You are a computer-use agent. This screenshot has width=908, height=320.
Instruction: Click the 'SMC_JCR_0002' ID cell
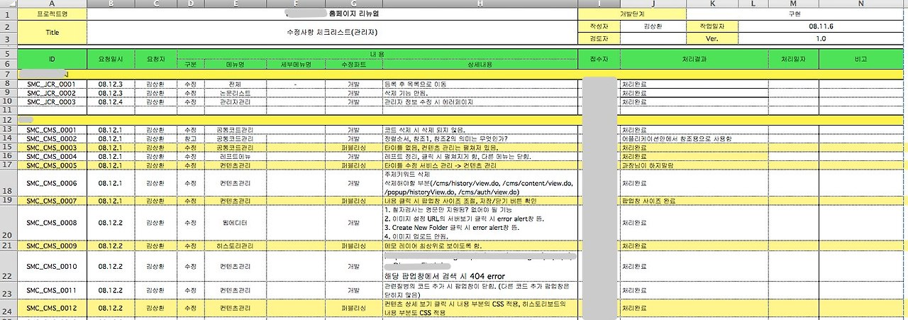[52, 93]
